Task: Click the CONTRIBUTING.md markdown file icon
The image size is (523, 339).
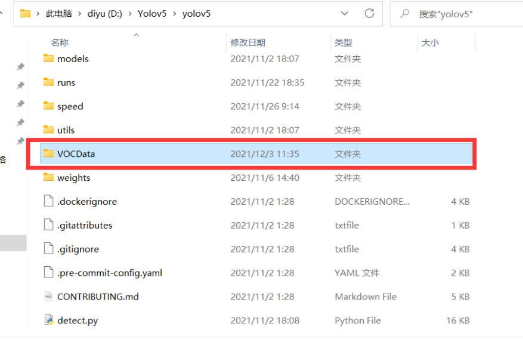Action: click(49, 296)
